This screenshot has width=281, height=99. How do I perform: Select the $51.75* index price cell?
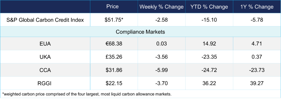114,20
